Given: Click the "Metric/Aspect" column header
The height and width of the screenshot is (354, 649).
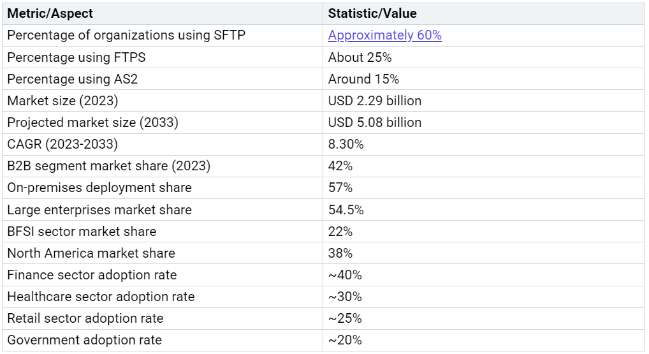Looking at the screenshot, I should [x=50, y=13].
